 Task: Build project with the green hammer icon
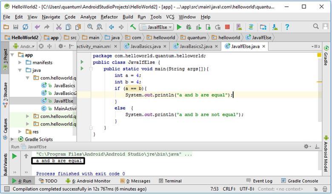pyautogui.click(x=133, y=27)
